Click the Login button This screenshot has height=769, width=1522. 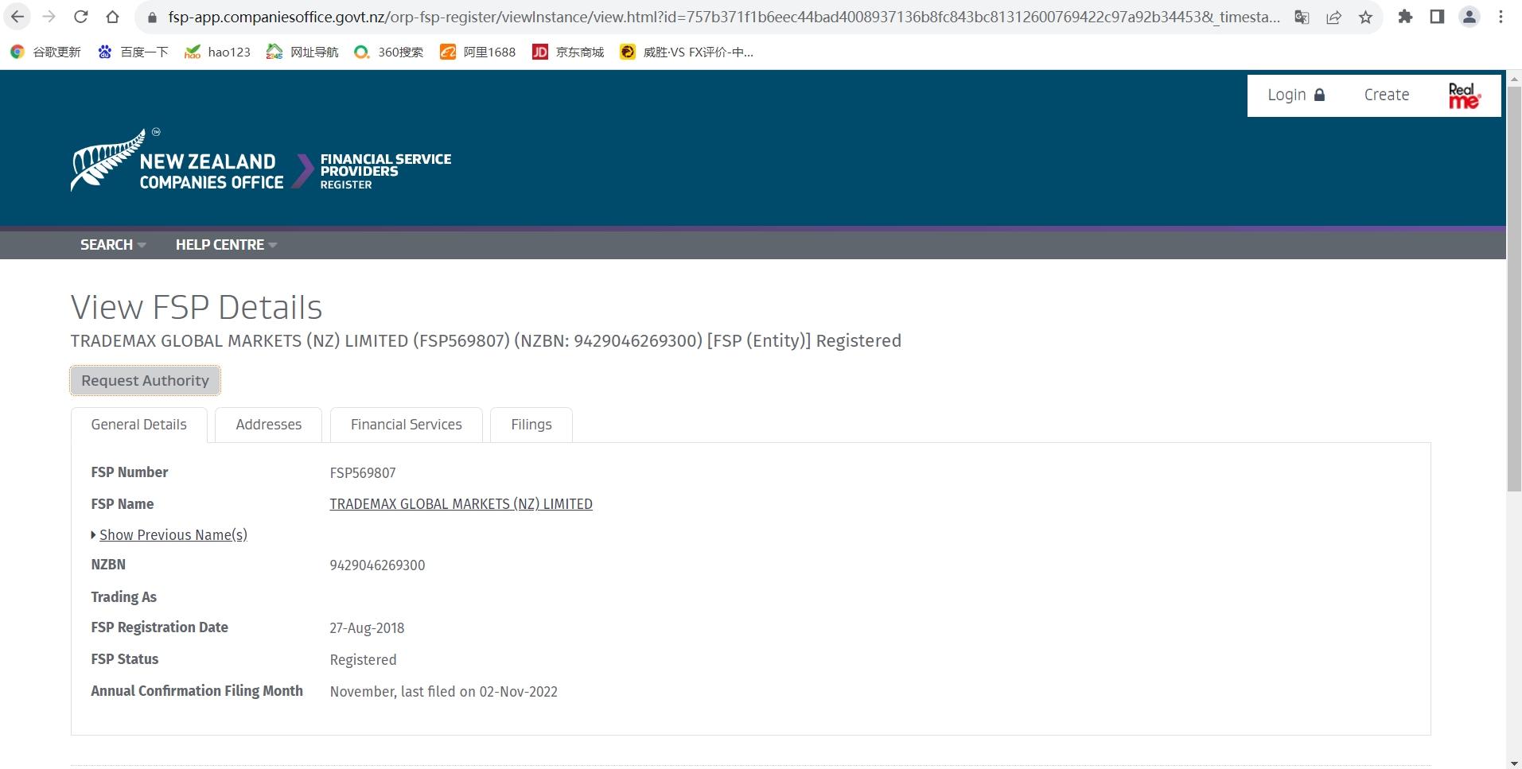[x=1296, y=95]
